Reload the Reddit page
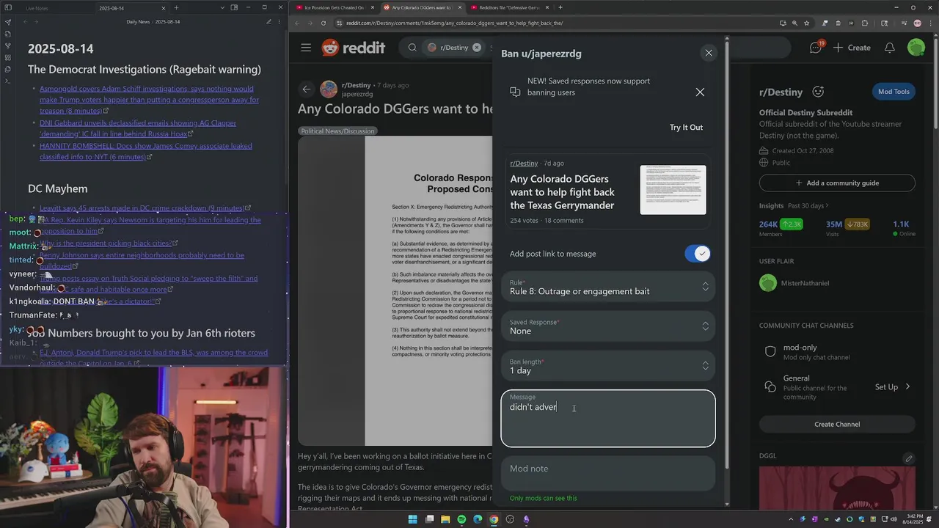 point(324,23)
